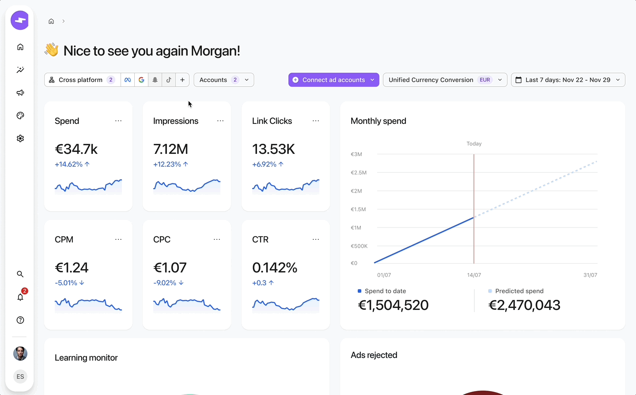Open search from the sidebar magnifier

(x=20, y=274)
